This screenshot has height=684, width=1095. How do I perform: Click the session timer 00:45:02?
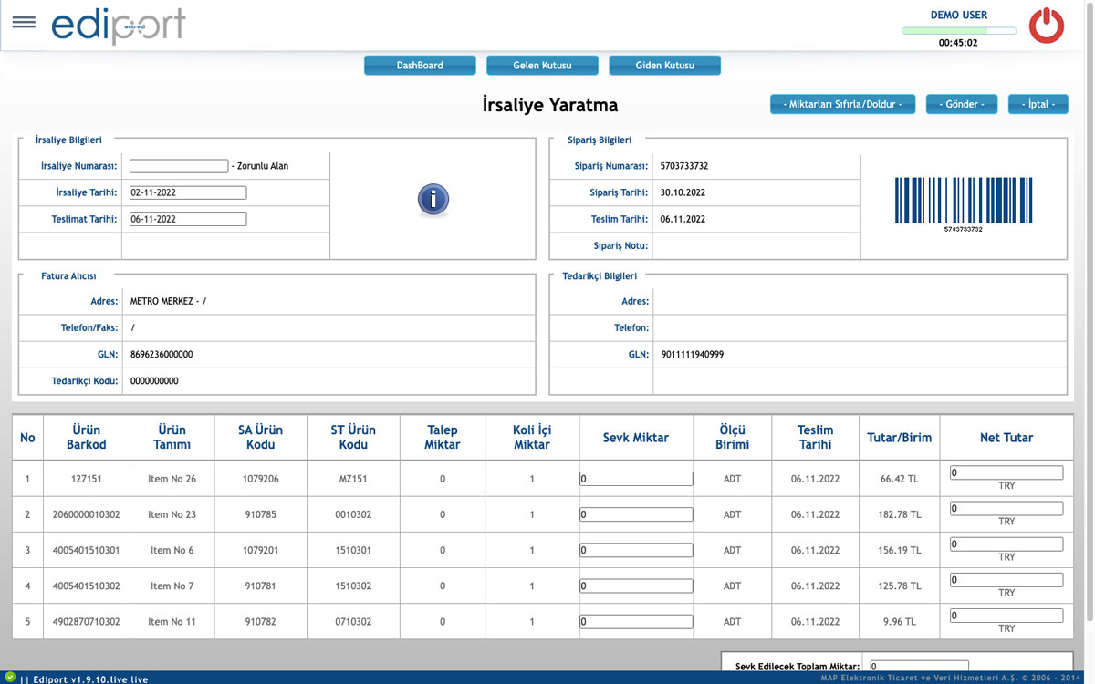(958, 43)
